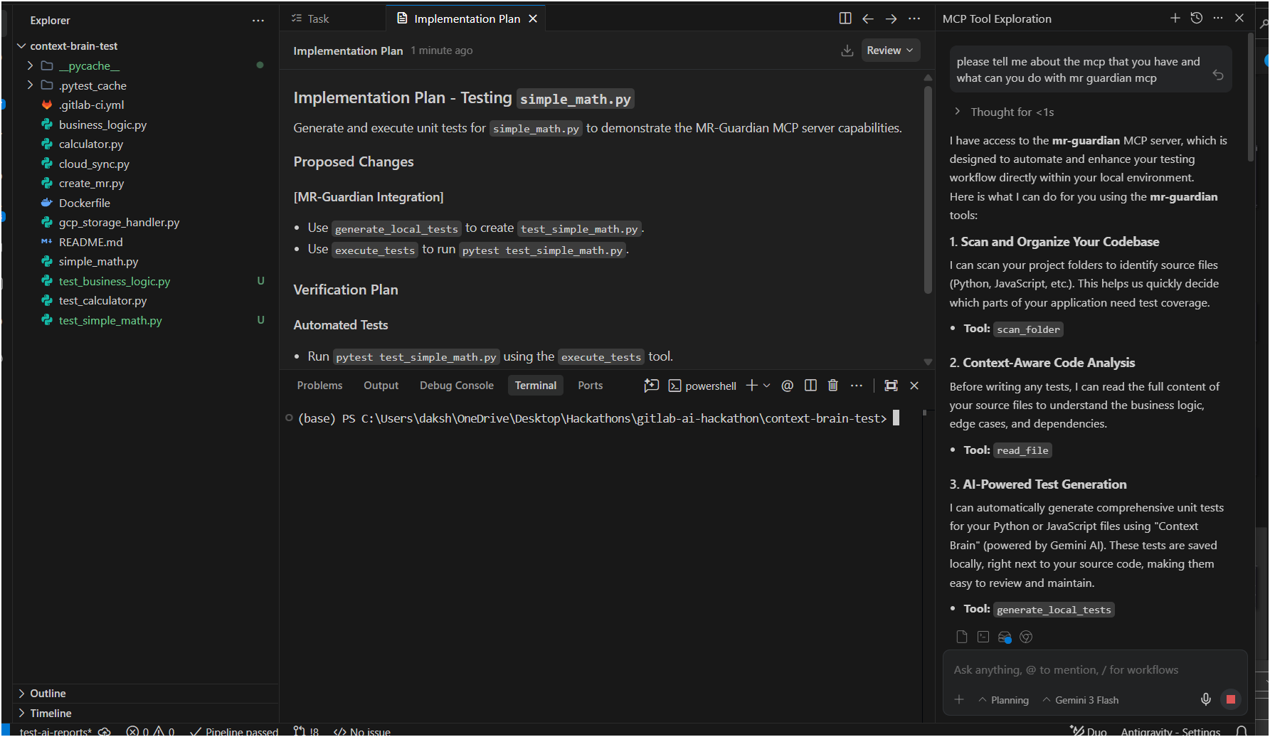Click the stacked icon with blue dot below chat

point(1005,637)
